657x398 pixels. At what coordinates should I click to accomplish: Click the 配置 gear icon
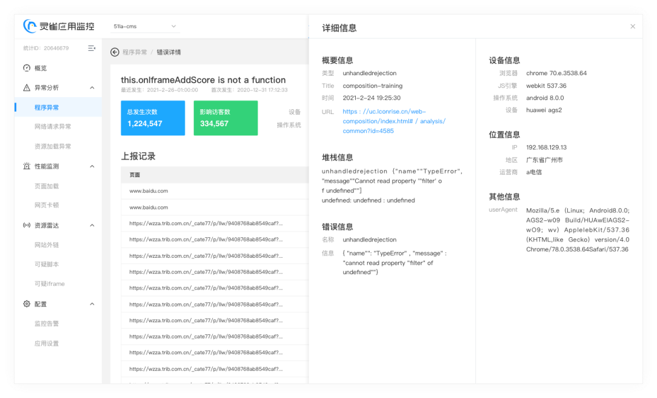27,304
